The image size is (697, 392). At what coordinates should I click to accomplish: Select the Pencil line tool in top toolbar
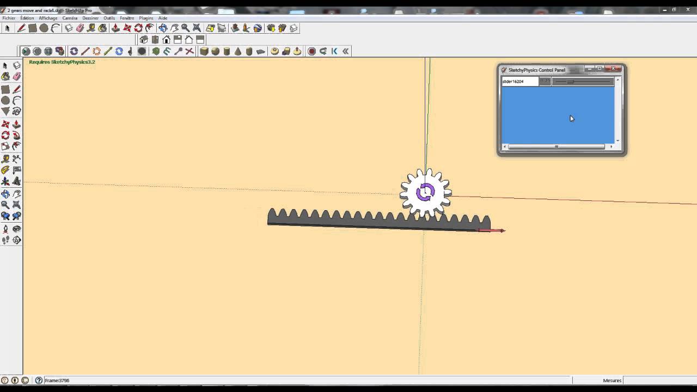pos(21,28)
